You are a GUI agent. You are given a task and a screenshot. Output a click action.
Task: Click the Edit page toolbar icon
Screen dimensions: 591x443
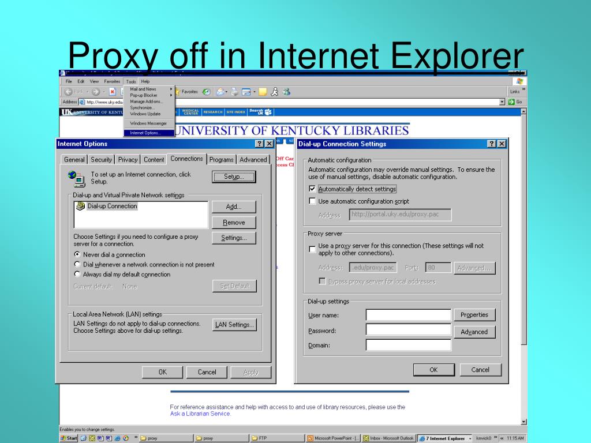[246, 92]
